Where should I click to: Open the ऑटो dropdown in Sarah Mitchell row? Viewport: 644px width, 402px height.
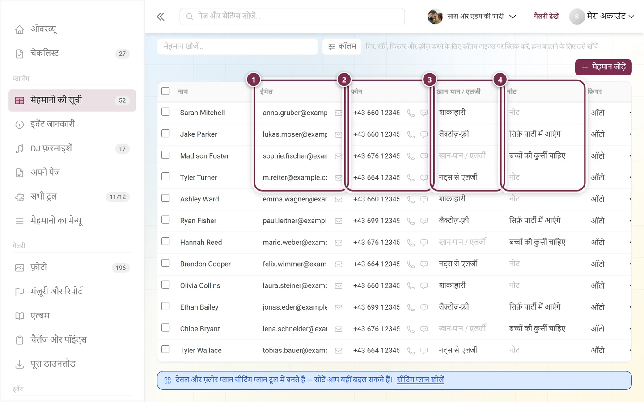[x=610, y=113]
